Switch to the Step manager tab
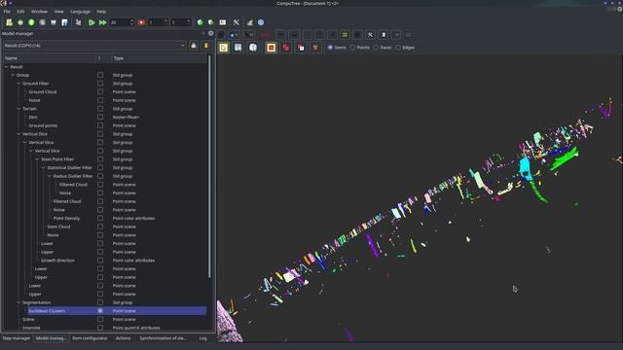The height and width of the screenshot is (350, 623). click(x=17, y=338)
